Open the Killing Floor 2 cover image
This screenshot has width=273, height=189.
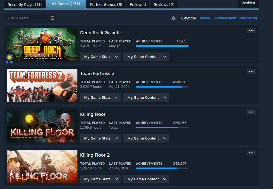pyautogui.click(x=42, y=167)
